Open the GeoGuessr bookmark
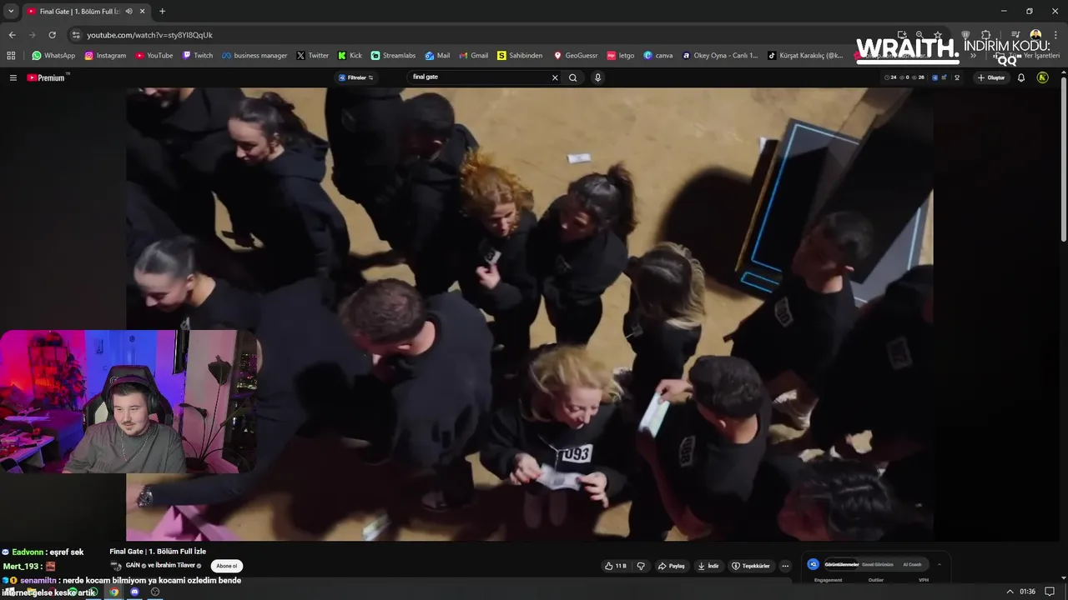The image size is (1068, 600). pos(576,56)
